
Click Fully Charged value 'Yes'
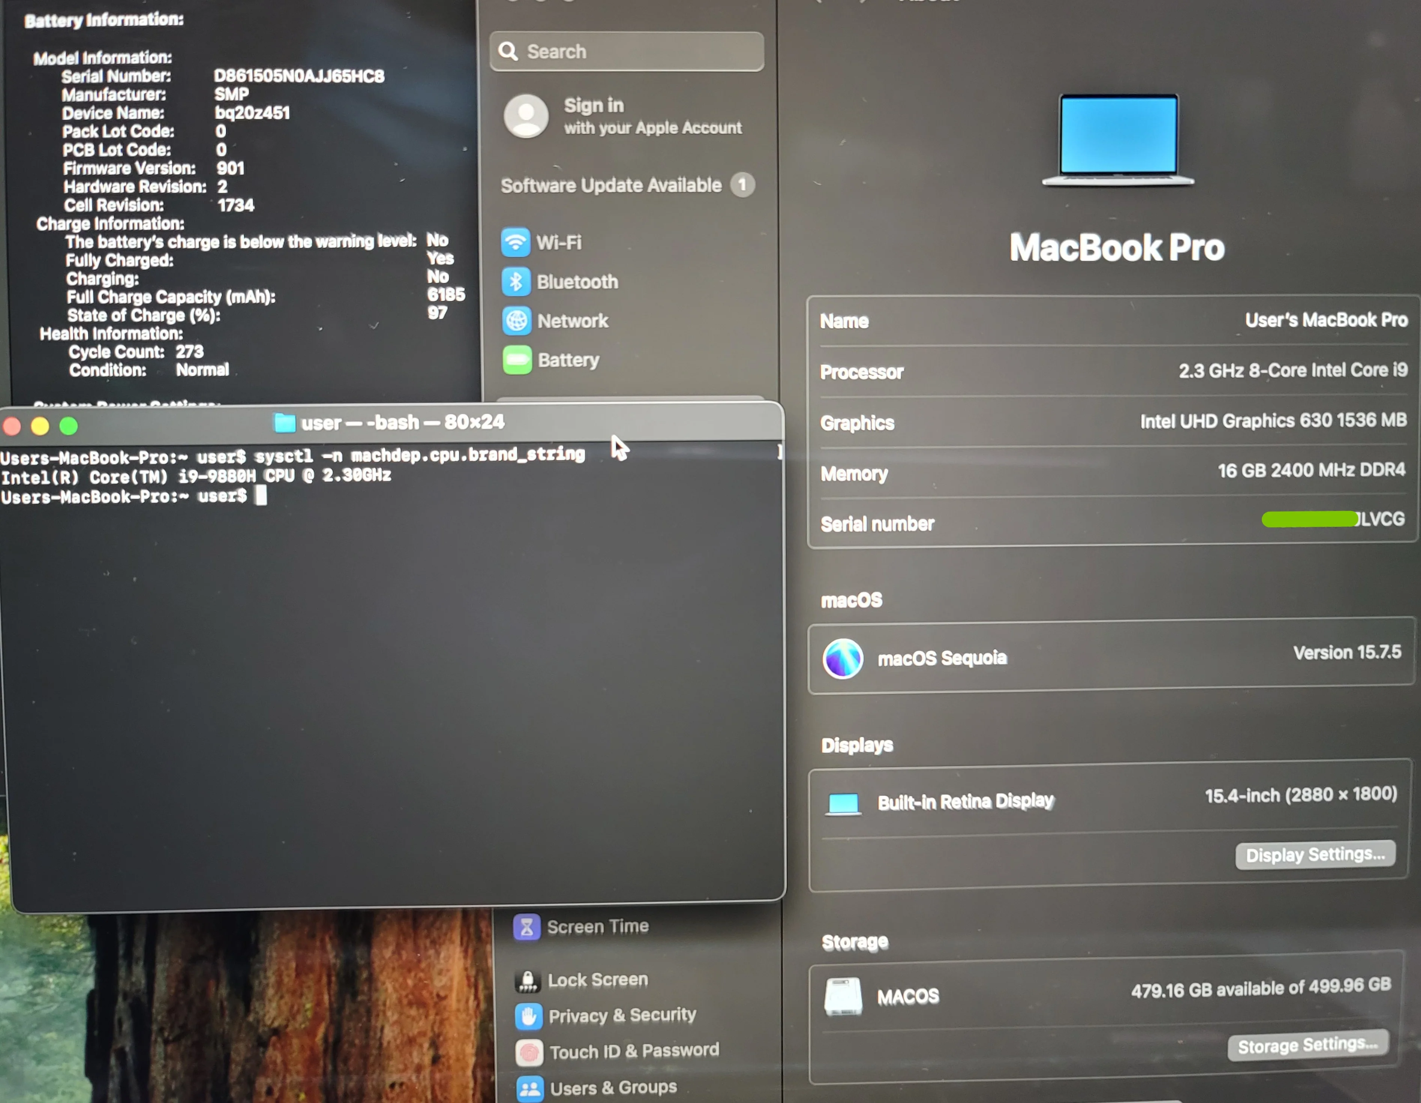(x=440, y=258)
